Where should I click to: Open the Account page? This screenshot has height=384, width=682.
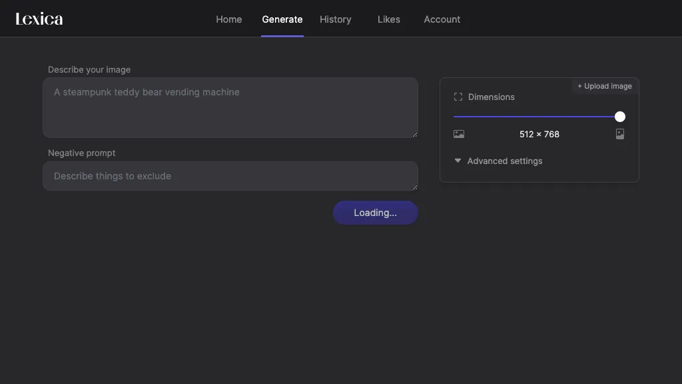point(442,19)
